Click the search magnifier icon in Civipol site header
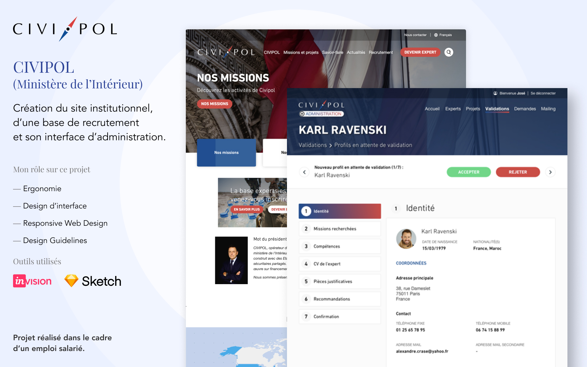The width and height of the screenshot is (587, 367). pyautogui.click(x=449, y=52)
